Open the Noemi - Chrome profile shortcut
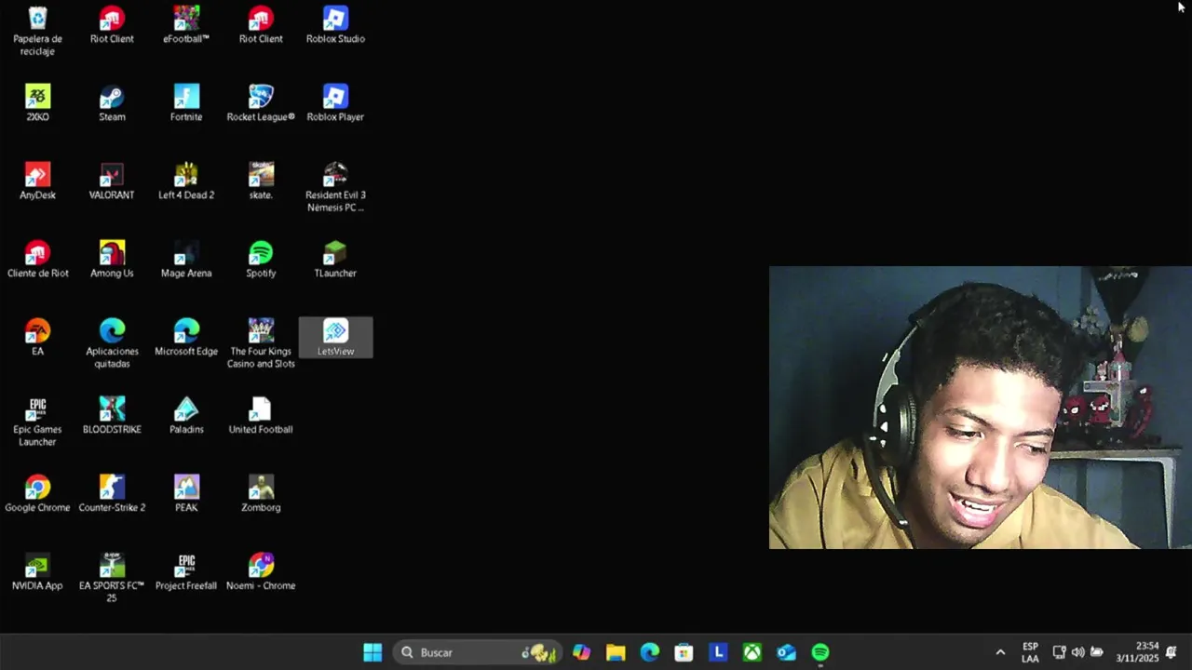The height and width of the screenshot is (670, 1192). point(261,572)
